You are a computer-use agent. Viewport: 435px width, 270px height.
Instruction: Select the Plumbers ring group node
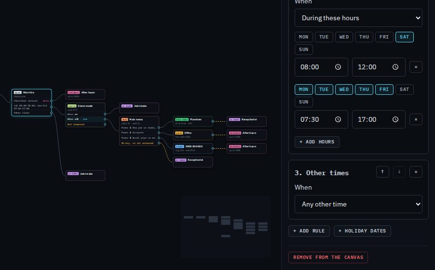tap(193, 121)
